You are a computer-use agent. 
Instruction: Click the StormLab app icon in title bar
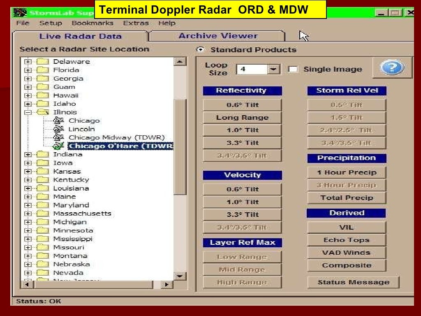(x=21, y=13)
